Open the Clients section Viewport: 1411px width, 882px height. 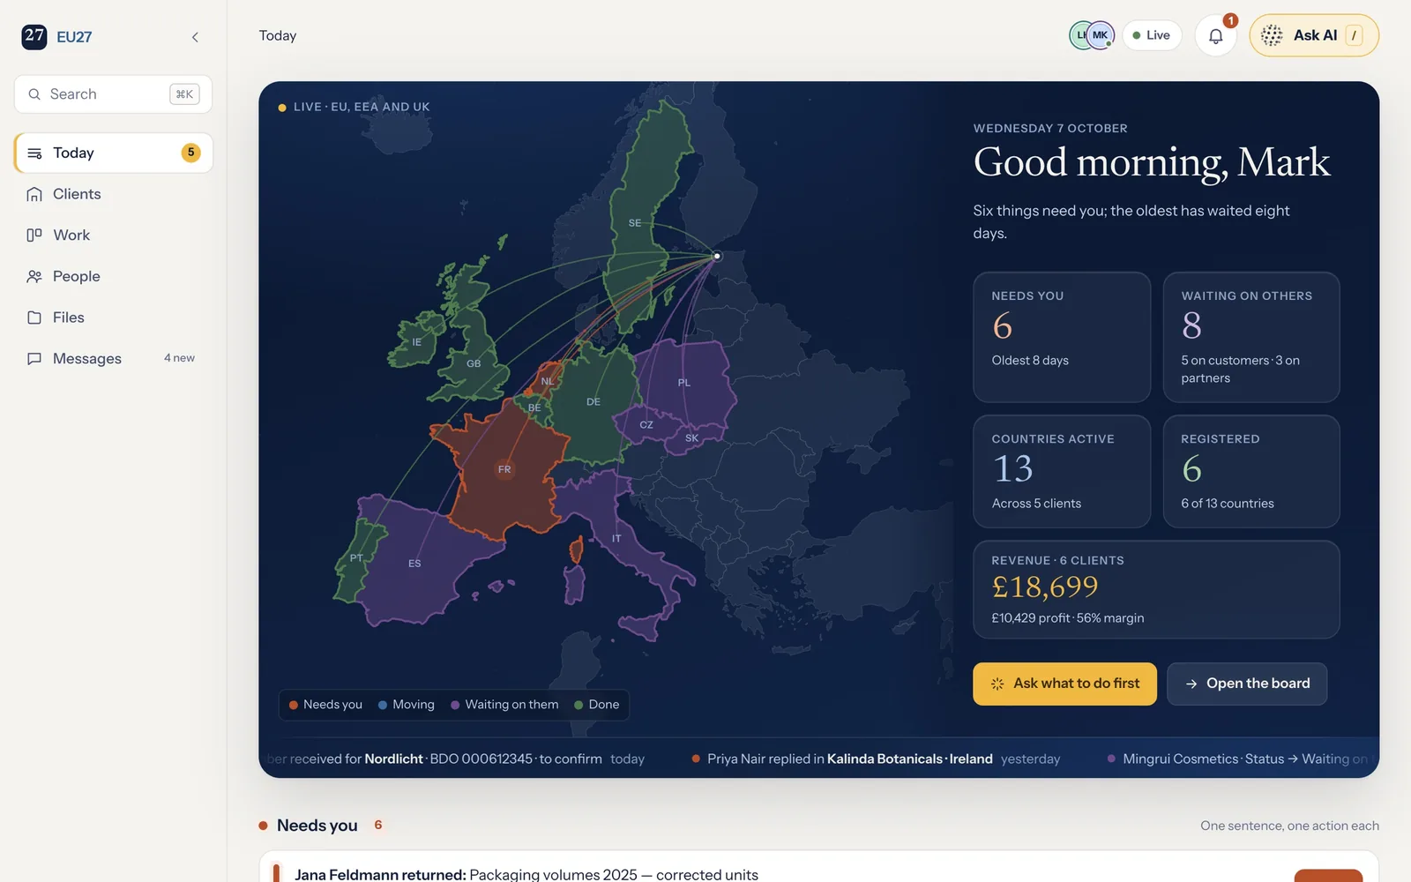point(113,194)
